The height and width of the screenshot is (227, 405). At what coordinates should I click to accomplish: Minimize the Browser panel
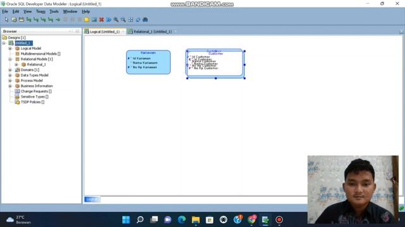click(x=70, y=31)
